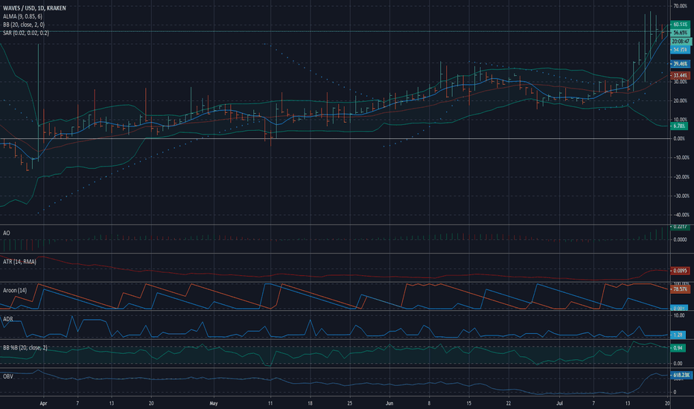The image size is (694, 409).
Task: Click the -30.00% price axis label
Action: pyautogui.click(x=681, y=196)
